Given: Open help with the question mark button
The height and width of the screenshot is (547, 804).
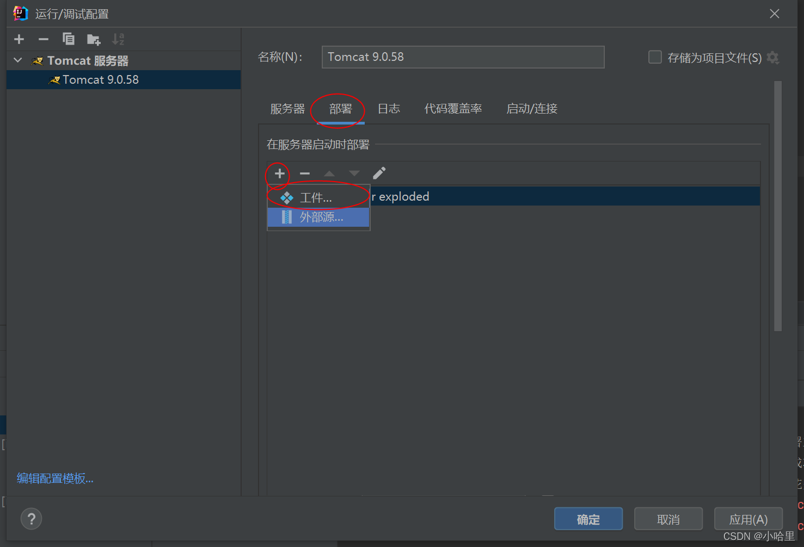Looking at the screenshot, I should click(x=31, y=519).
